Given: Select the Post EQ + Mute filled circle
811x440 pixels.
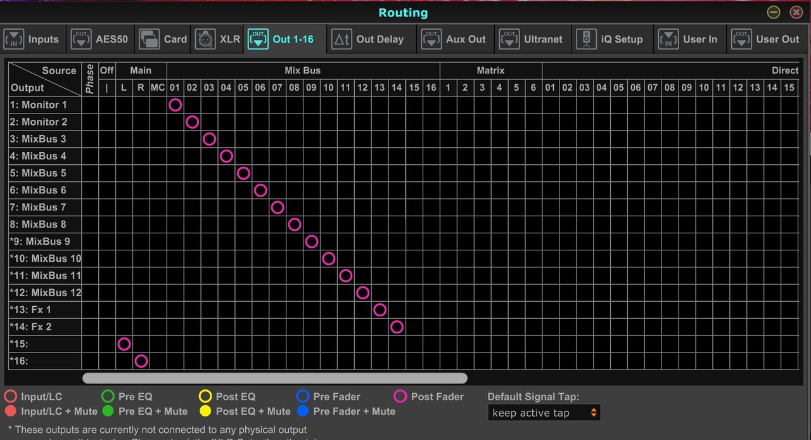Looking at the screenshot, I should click(206, 411).
